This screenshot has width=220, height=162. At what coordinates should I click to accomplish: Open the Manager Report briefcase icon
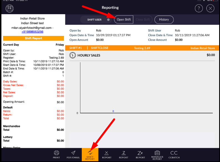click(157, 154)
